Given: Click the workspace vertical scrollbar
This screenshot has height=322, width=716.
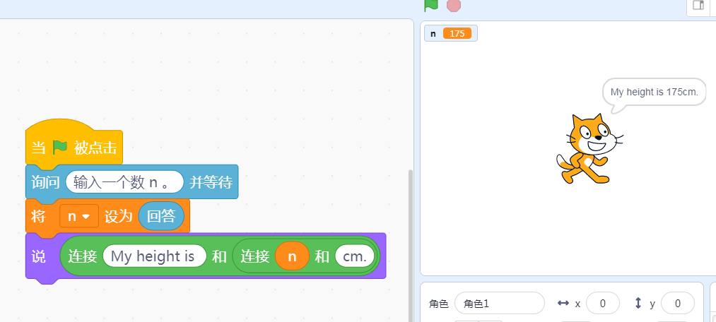Looking at the screenshot, I should click(x=410, y=245).
